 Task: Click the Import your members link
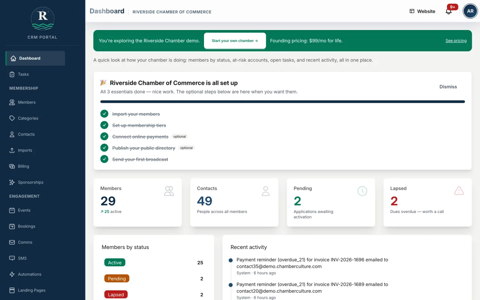click(136, 114)
